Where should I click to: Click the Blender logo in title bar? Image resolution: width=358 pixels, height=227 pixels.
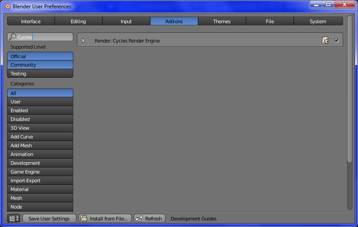(x=7, y=7)
